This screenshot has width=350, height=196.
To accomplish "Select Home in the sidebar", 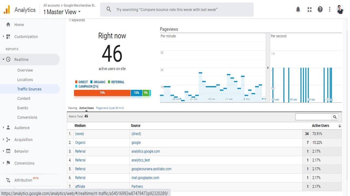I will pyautogui.click(x=19, y=24).
